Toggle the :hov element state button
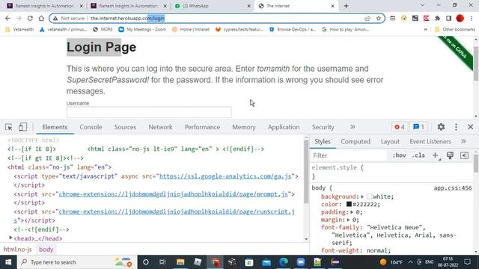This screenshot has height=269, width=479. (399, 155)
